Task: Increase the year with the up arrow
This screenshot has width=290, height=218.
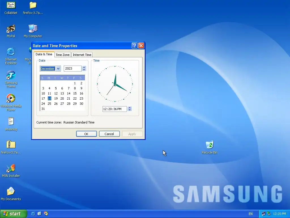Action: pos(84,67)
